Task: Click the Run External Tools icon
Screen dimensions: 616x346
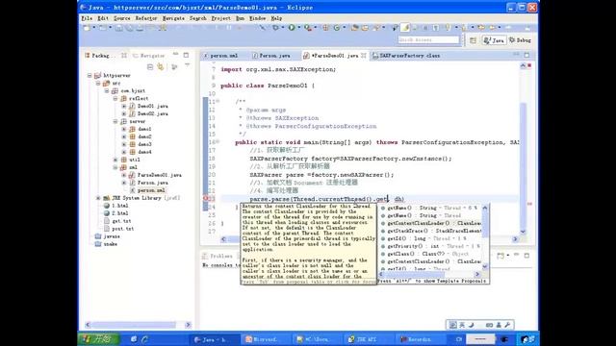Action: tap(308, 28)
